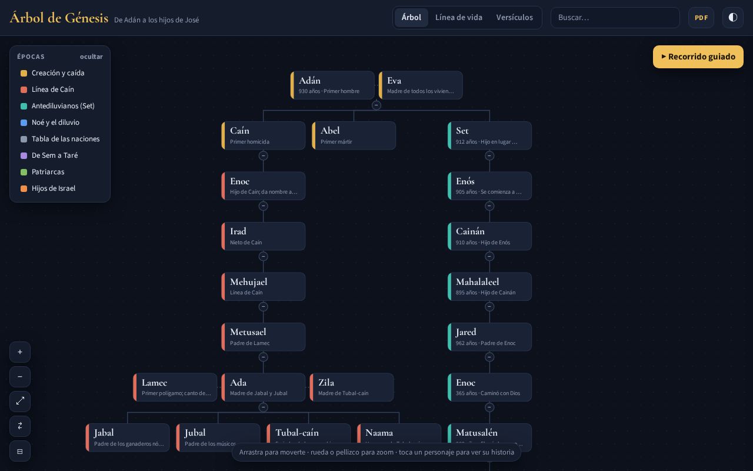This screenshot has height=471, width=753.
Task: Toggle dark/light theme contrast icon
Action: (733, 18)
